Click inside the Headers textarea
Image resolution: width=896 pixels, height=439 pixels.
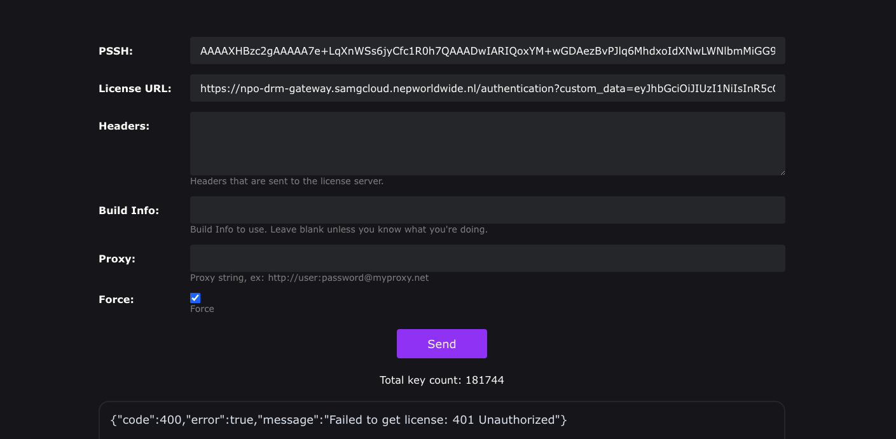click(x=487, y=144)
